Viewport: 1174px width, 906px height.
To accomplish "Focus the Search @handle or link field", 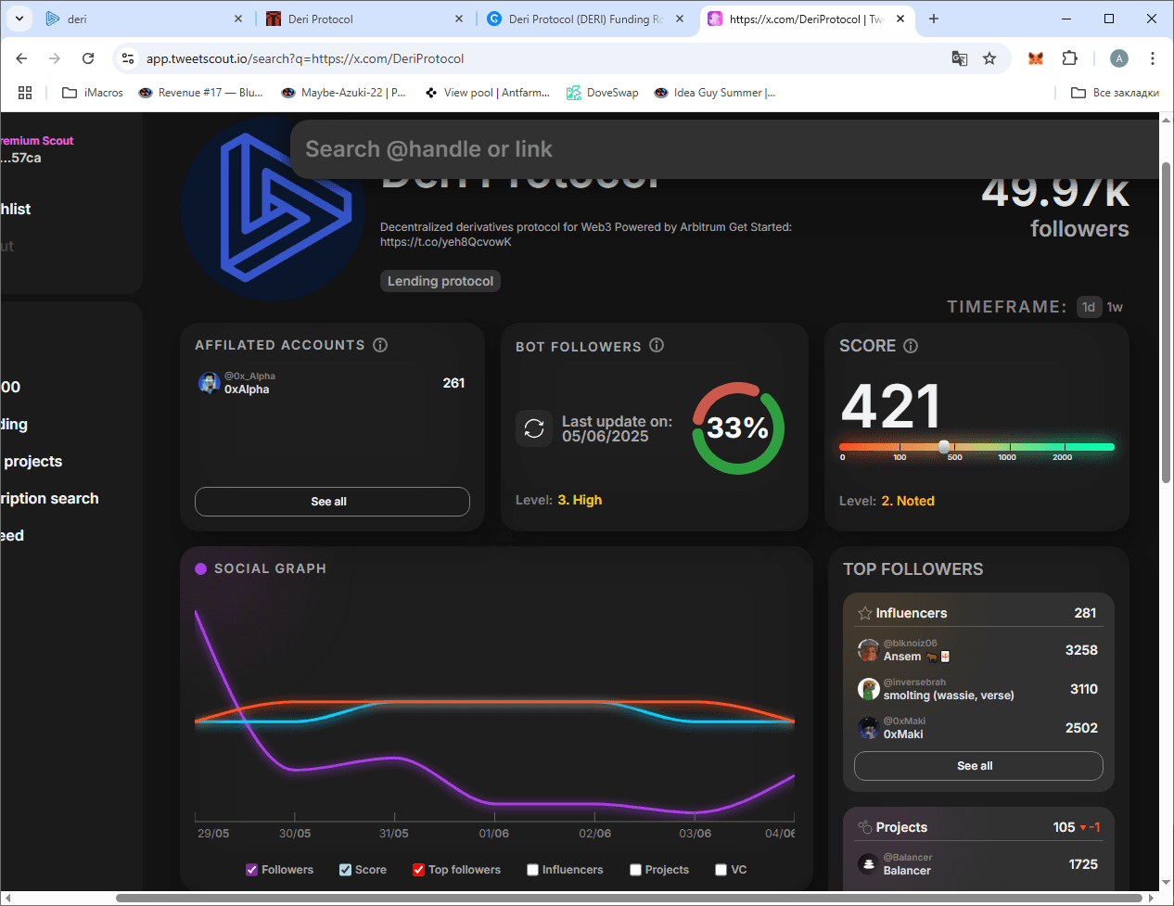I will coord(723,149).
